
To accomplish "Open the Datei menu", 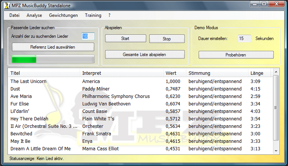I will pyautogui.click(x=14, y=15).
